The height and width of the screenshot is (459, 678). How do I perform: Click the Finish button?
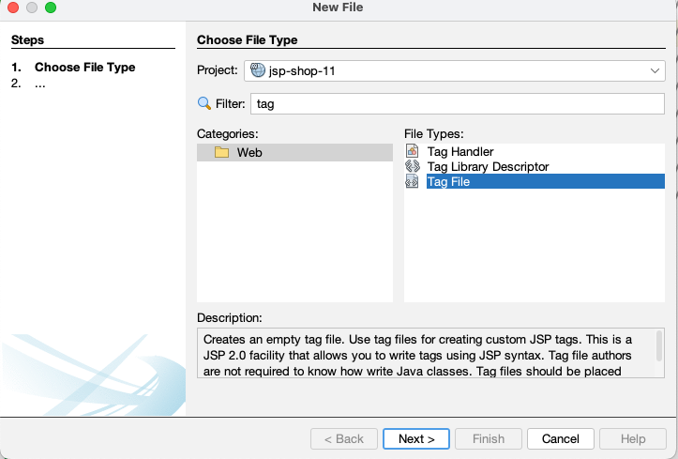[x=488, y=438]
